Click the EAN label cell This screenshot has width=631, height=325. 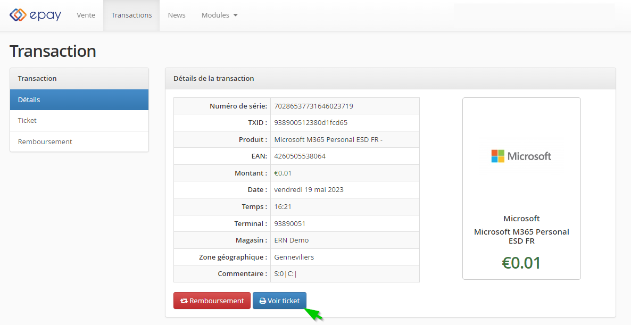pyautogui.click(x=222, y=156)
